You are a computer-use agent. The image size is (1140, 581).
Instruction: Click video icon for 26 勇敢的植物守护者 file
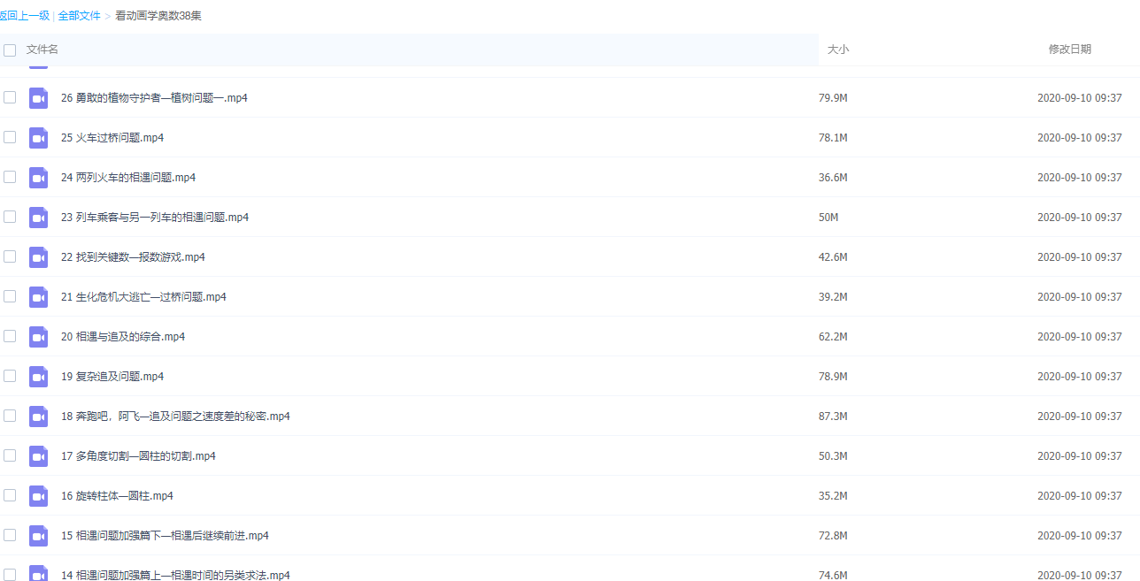[x=38, y=98]
